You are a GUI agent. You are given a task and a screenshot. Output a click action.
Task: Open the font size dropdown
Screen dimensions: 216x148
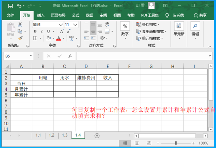click(x=75, y=25)
